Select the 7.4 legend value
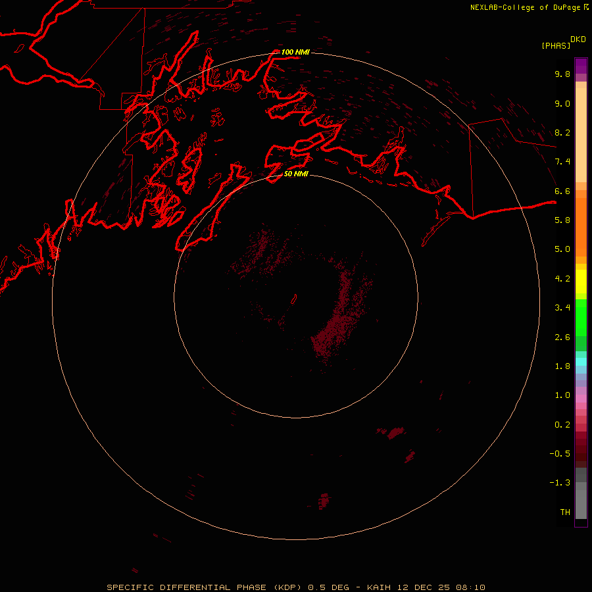 pyautogui.click(x=562, y=162)
